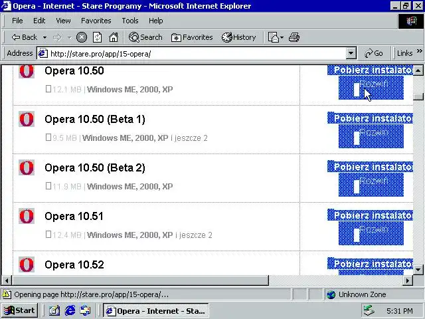
Task: Expand the address bar dropdown
Action: [x=351, y=53]
